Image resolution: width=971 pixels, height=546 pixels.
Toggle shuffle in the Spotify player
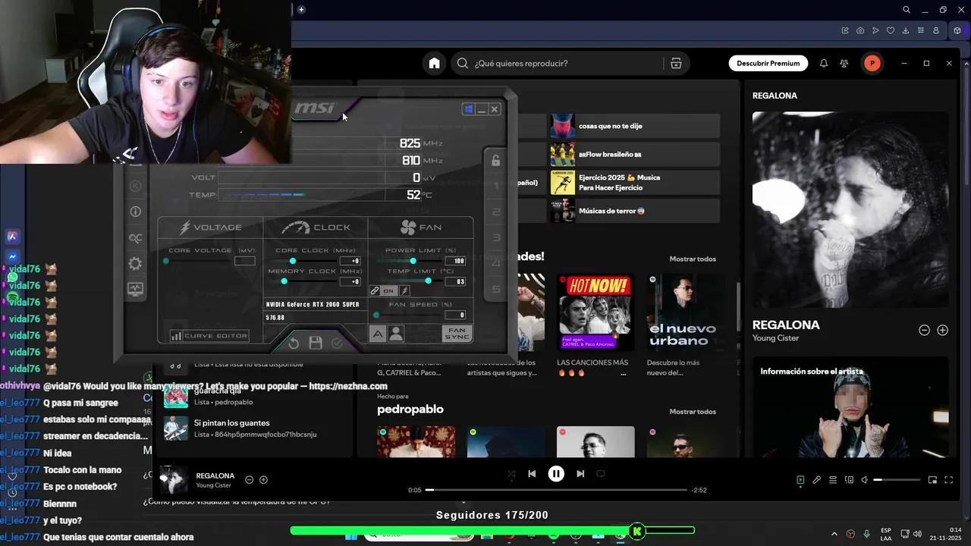[511, 474]
